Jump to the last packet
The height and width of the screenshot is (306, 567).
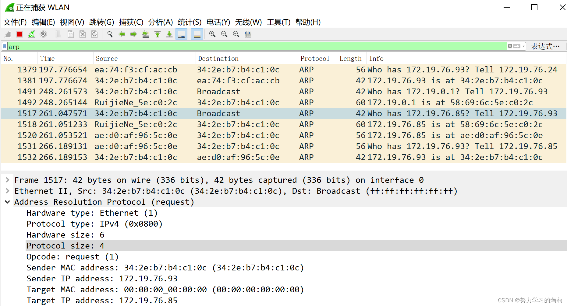(x=169, y=34)
